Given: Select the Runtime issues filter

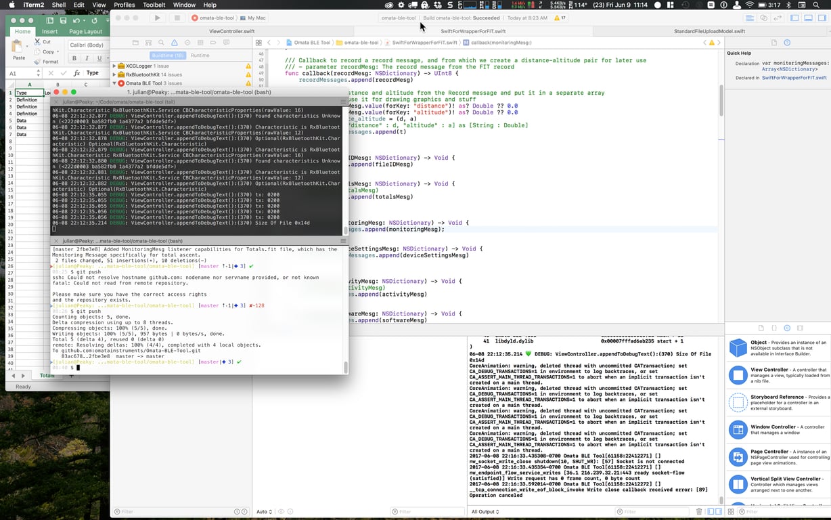Looking at the screenshot, I should pyautogui.click(x=200, y=56).
